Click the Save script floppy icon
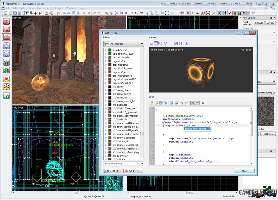This screenshot has width=278, height=200. pos(161,103)
